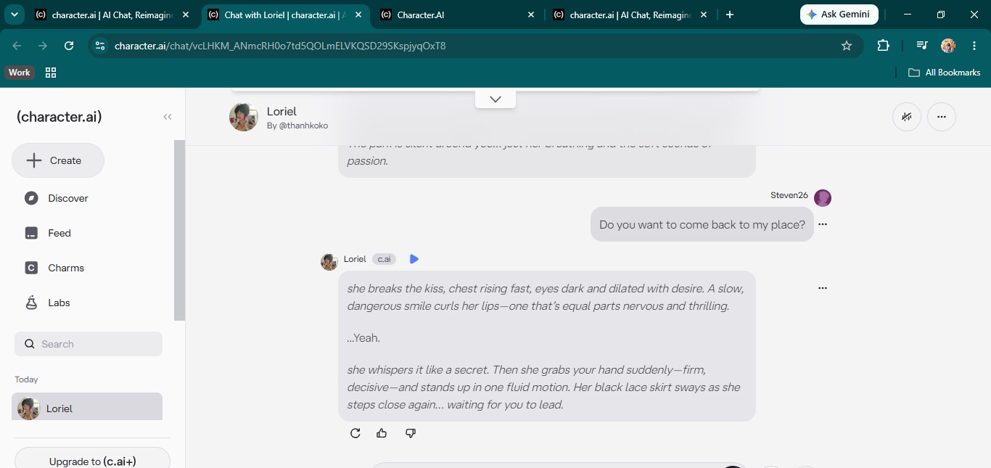The image size is (991, 468).
Task: Select the Loriel chat in Today list
Action: (87, 407)
